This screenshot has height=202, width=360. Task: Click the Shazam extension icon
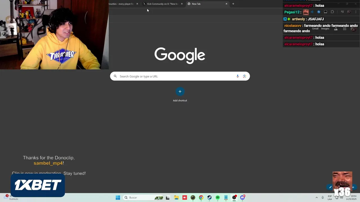coord(319,12)
